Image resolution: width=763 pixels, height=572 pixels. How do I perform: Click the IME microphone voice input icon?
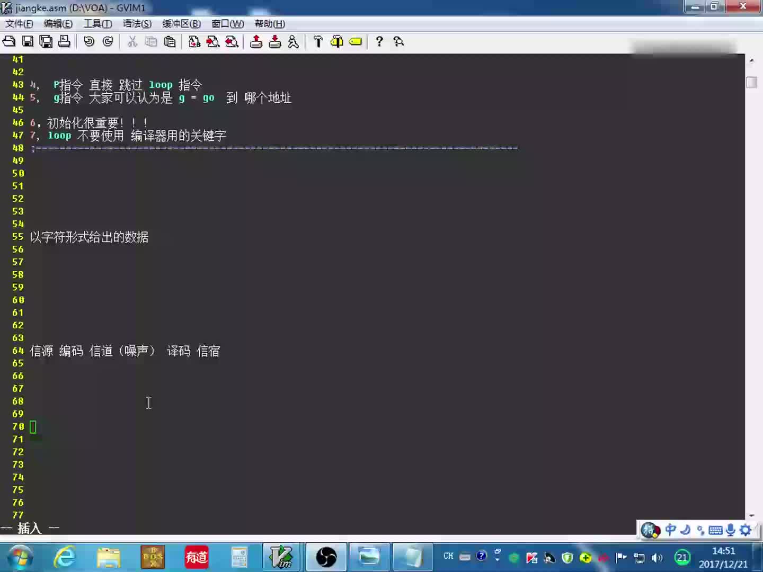731,530
